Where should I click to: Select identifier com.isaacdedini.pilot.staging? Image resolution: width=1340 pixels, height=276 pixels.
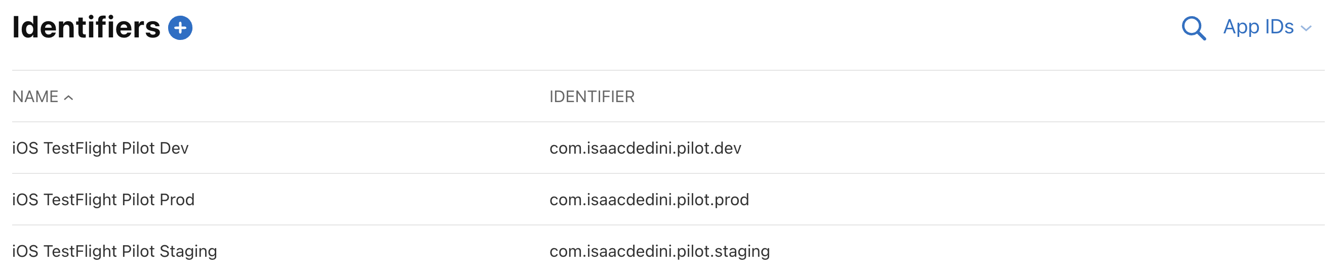tap(659, 251)
